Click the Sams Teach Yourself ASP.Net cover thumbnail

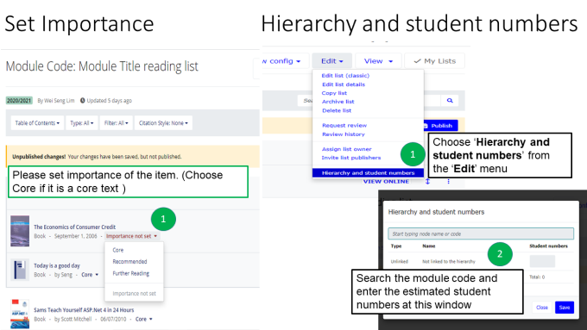tap(20, 314)
